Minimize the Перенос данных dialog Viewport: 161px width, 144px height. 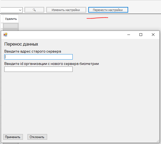click(x=129, y=35)
